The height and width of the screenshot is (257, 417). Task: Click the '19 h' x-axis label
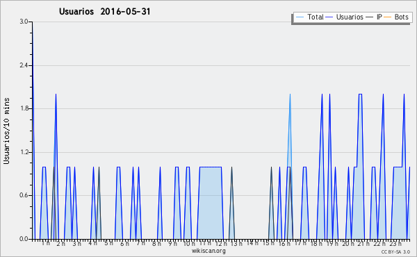(332, 243)
